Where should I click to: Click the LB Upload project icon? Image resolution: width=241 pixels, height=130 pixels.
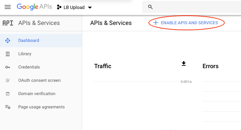[59, 7]
